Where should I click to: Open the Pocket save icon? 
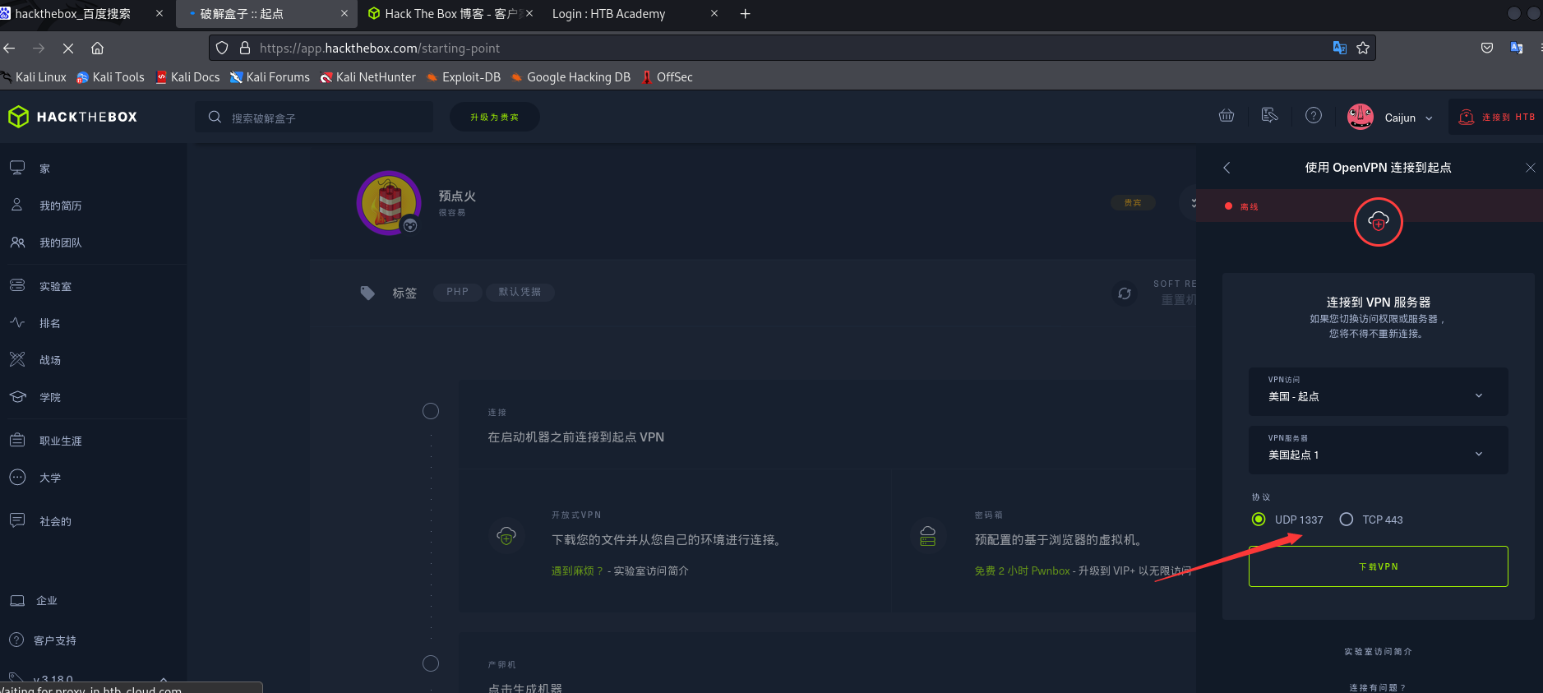1487,48
